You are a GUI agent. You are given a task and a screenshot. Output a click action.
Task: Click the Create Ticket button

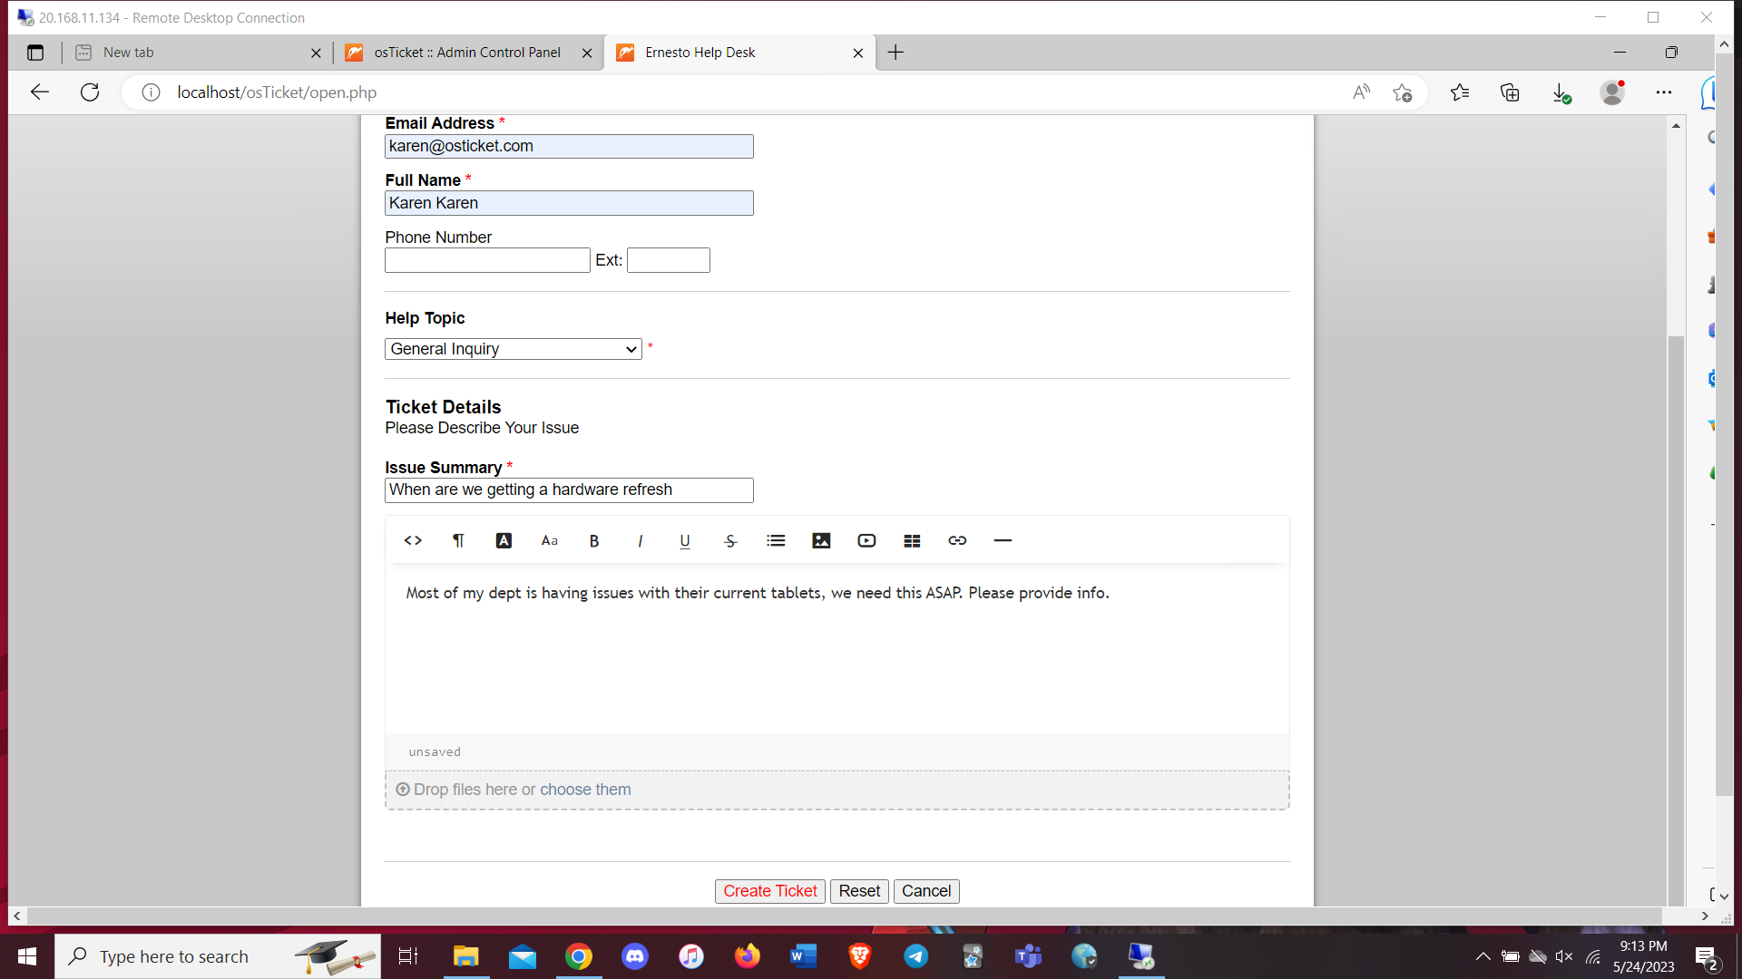point(769,891)
